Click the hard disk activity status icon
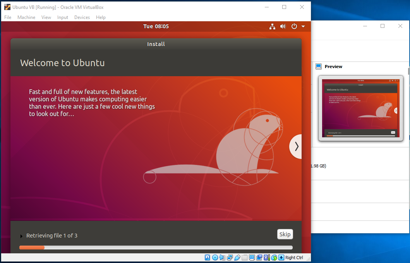Screen dimensions: 410x263 click(x=208, y=258)
